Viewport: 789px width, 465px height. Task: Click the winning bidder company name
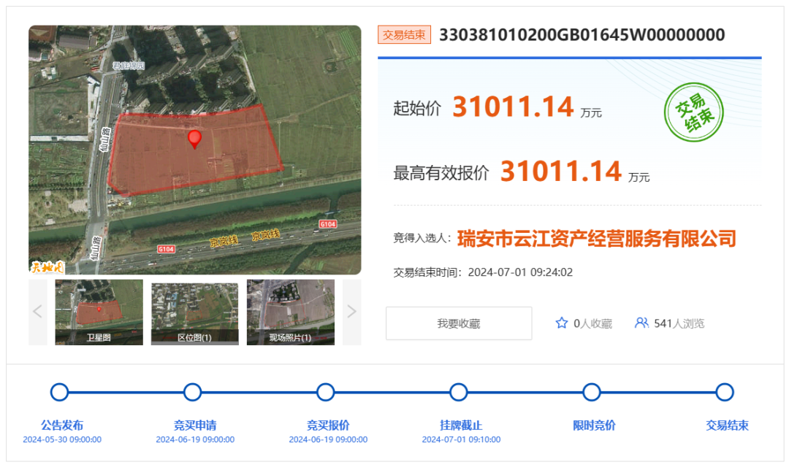tap(596, 238)
